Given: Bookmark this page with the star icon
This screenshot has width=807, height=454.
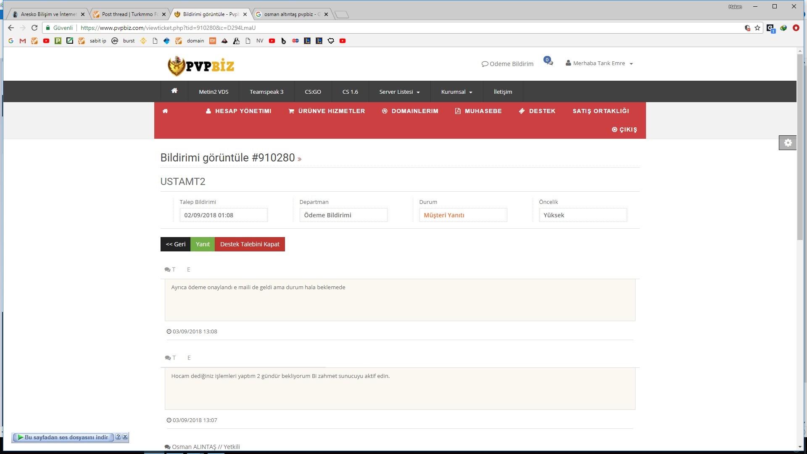Looking at the screenshot, I should (x=757, y=28).
